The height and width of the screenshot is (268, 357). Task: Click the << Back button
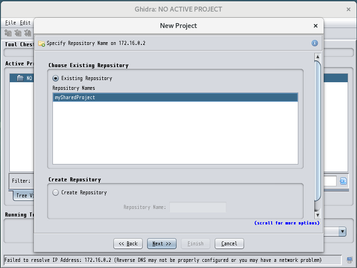(128, 244)
